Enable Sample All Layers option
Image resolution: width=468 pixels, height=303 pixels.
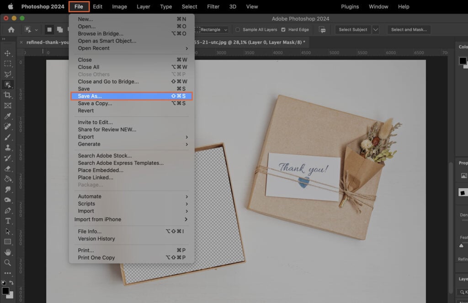coord(238,29)
